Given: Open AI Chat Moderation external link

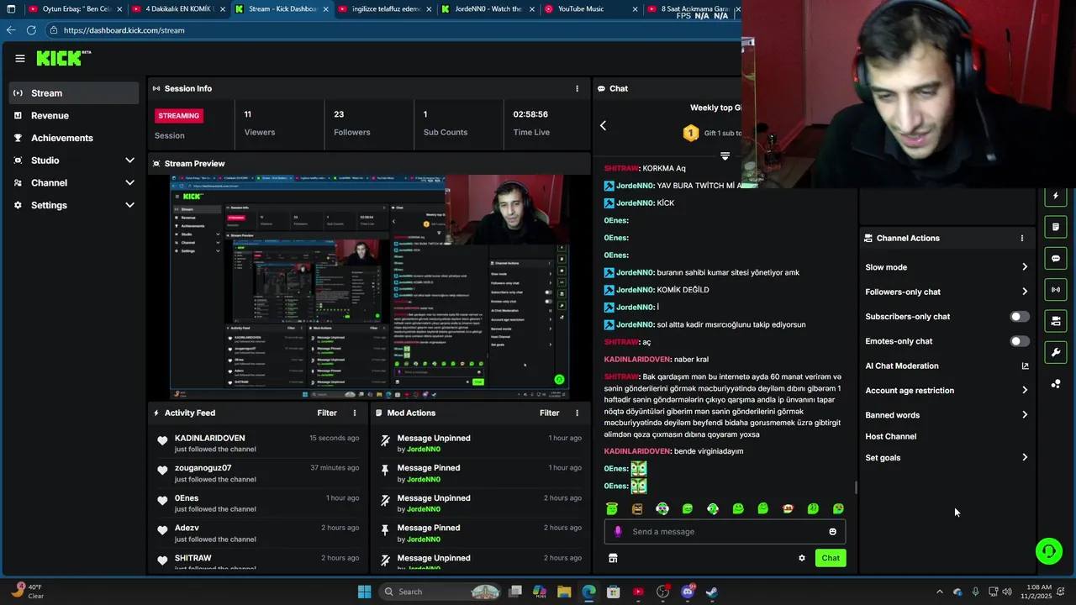Looking at the screenshot, I should pyautogui.click(x=1025, y=366).
